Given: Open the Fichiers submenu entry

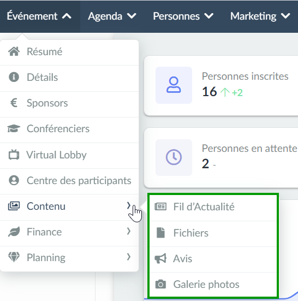Looking at the screenshot, I should coord(213,233).
